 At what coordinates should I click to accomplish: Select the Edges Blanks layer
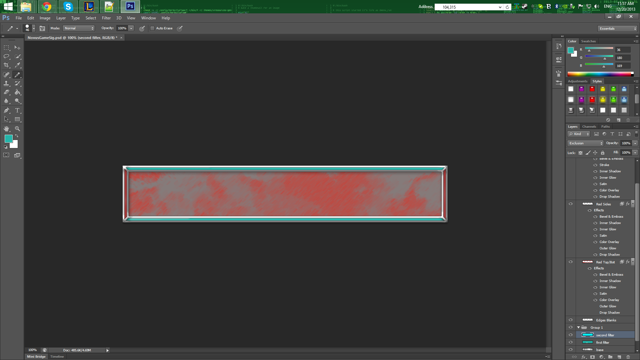click(606, 320)
